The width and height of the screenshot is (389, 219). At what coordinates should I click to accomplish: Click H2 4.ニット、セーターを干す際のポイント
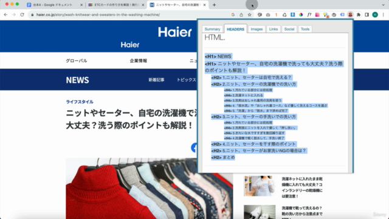[x=253, y=144]
